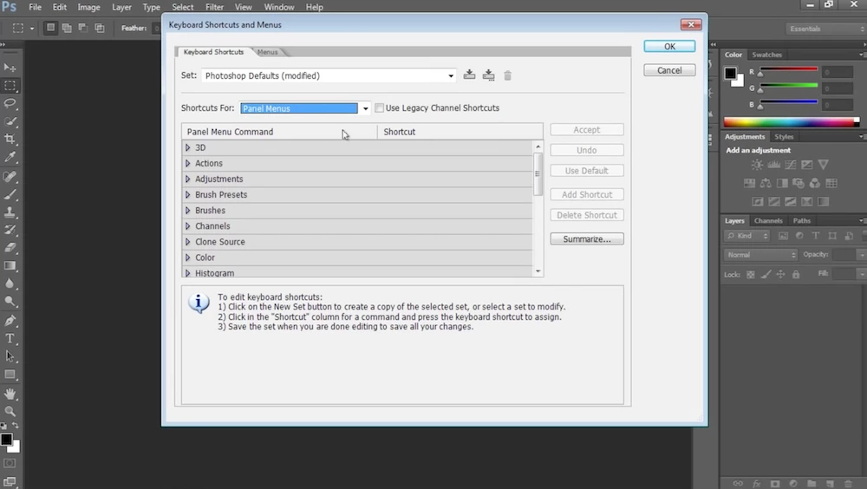Switch to the Channels tab
This screenshot has height=489, width=867.
(x=768, y=221)
